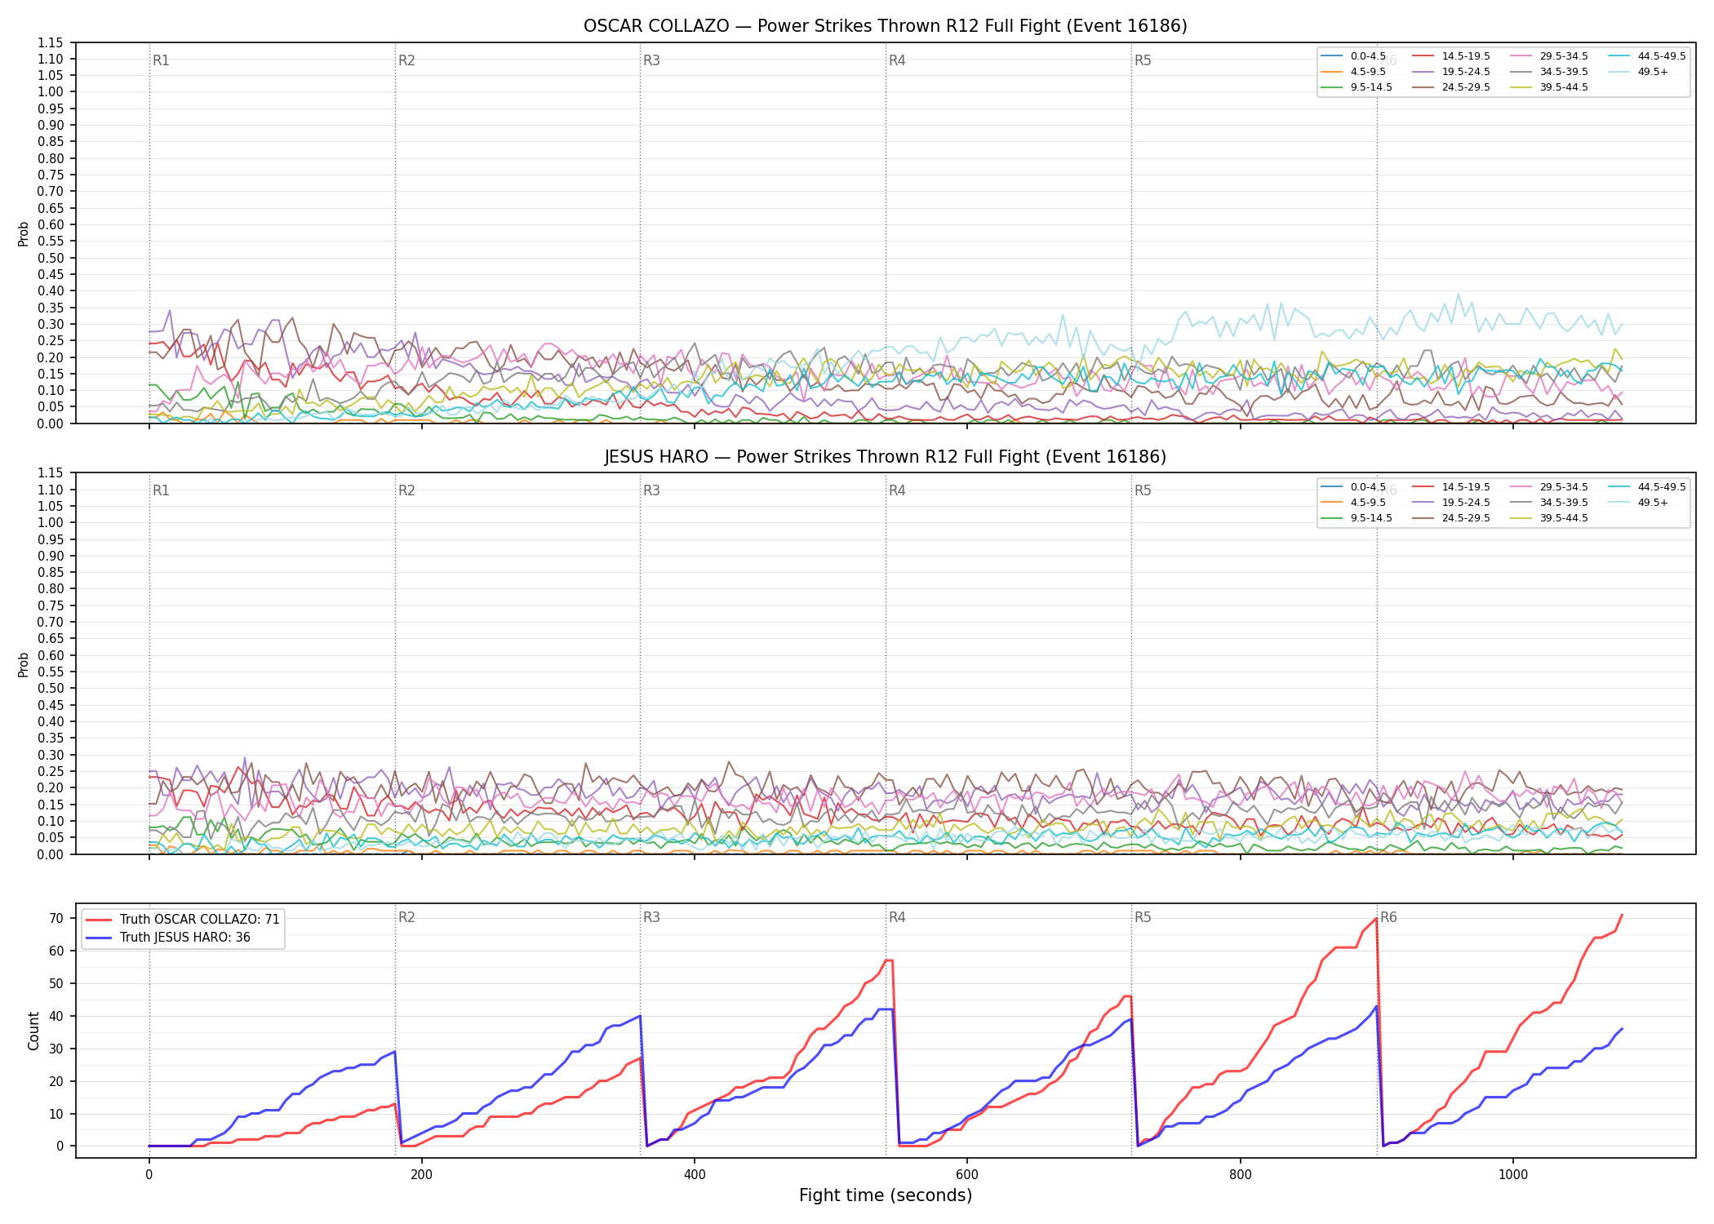Image resolution: width=1714 pixels, height=1224 pixels.
Task: Click the 1000 tick on time axis
Action: (x=1513, y=1174)
